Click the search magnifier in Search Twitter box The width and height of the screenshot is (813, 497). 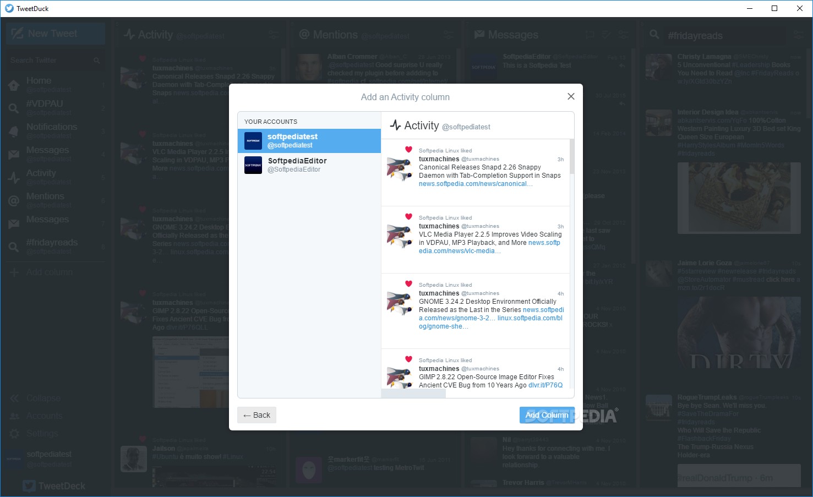tap(97, 60)
